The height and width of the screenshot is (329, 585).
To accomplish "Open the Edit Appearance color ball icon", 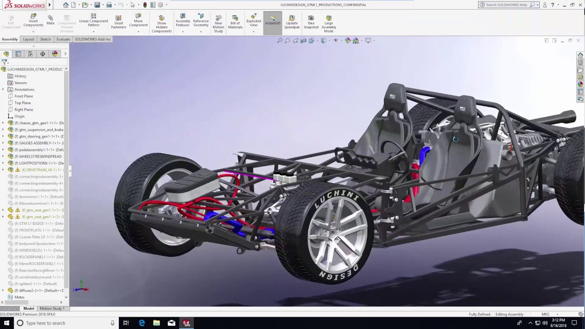I will click(x=348, y=41).
